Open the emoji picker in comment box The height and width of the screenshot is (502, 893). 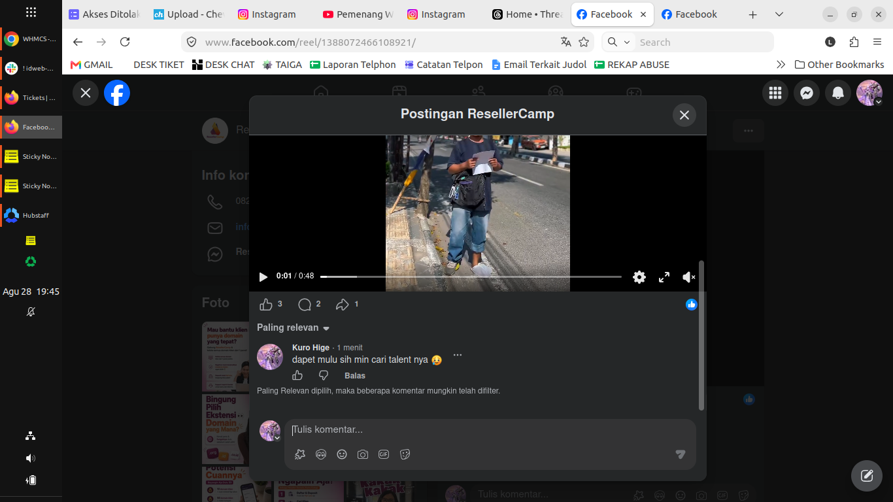coord(342,454)
